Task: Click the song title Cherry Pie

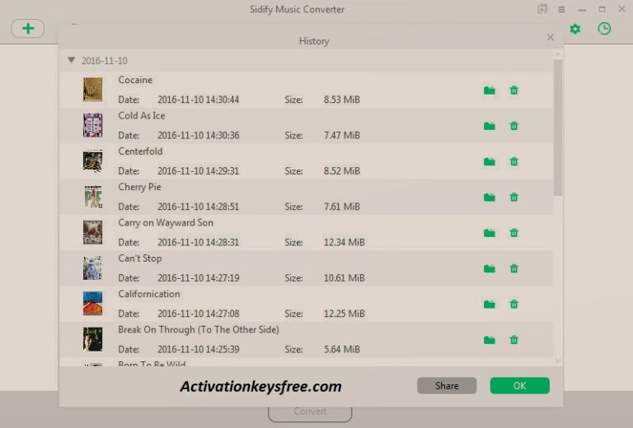Action: [x=139, y=187]
